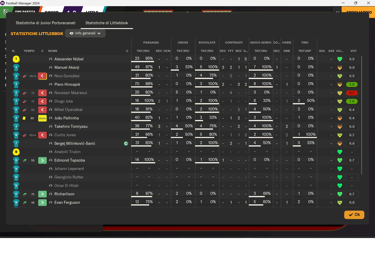Click the condition heart icon for Piero Hincapié
The image size is (375, 258).
[339, 84]
